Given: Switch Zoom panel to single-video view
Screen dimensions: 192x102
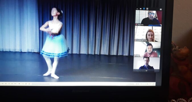Looking at the screenshot, I should [141, 9].
